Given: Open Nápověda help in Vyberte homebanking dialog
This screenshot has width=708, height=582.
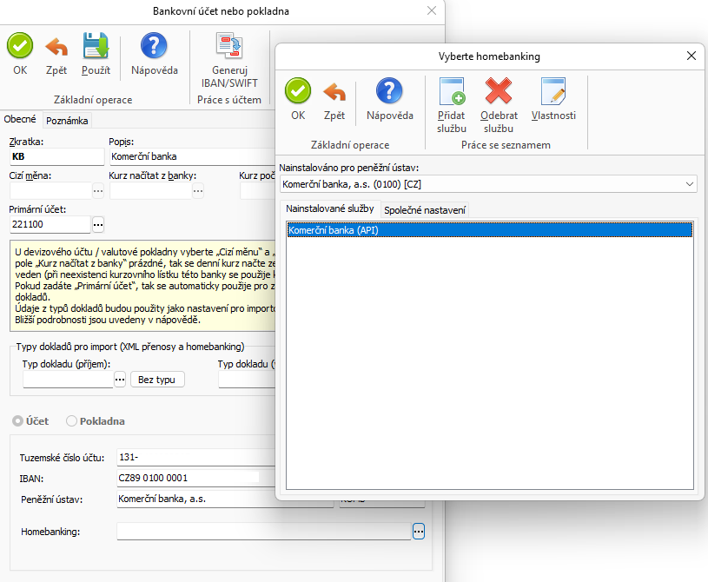Looking at the screenshot, I should [x=389, y=91].
